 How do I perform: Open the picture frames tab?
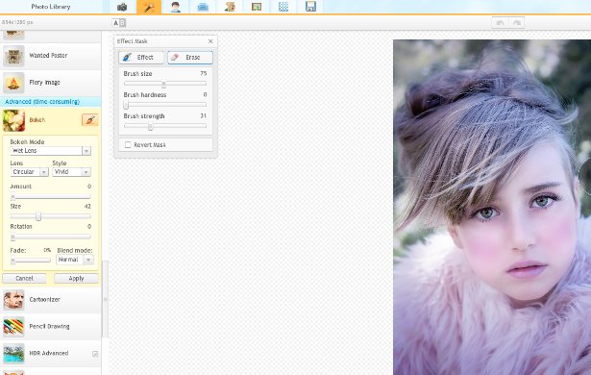point(257,7)
